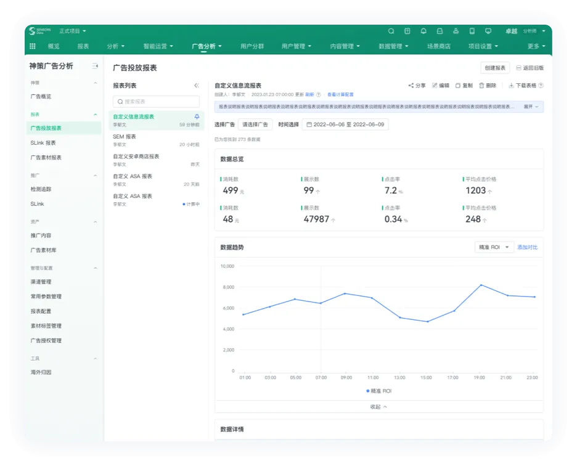Collapse the 报表列表 panel
Screen dimensions: 577x466
tap(197, 86)
